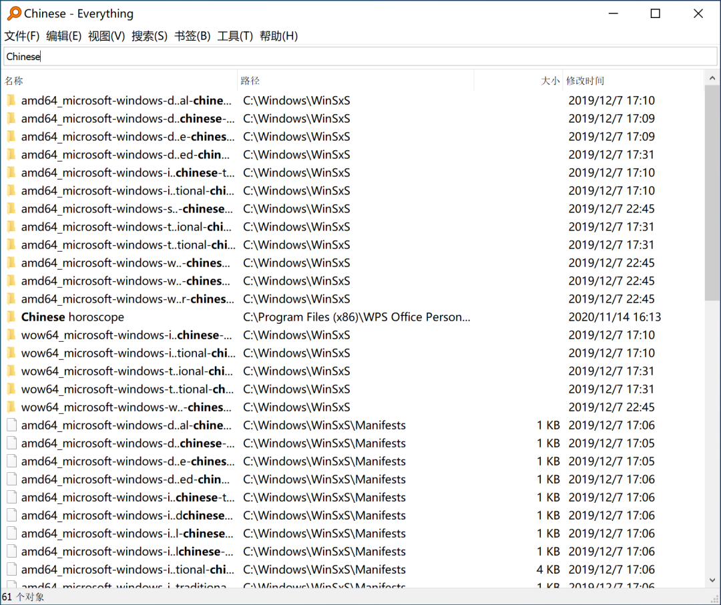Click file icon of the 4 KB manifest row
This screenshot has width=721, height=605.
pyautogui.click(x=11, y=570)
